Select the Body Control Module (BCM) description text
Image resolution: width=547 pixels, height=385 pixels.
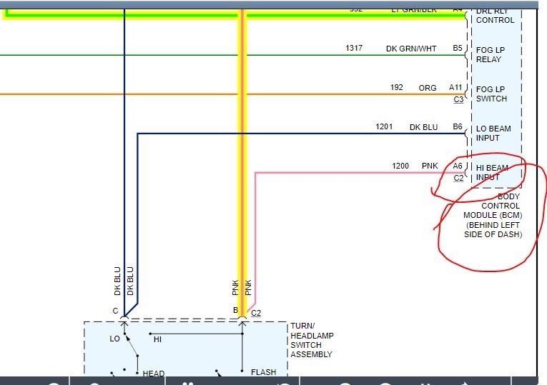(493, 215)
